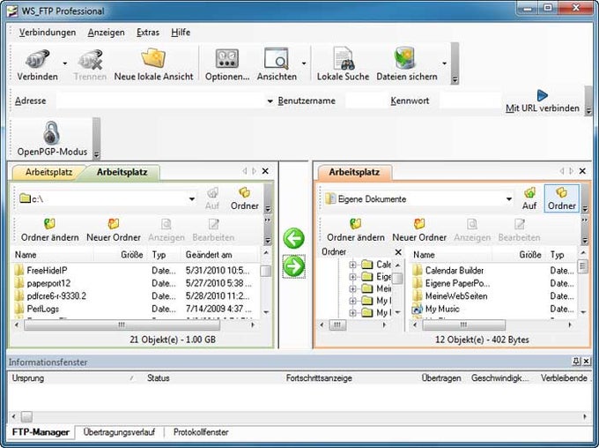The width and height of the screenshot is (599, 448).
Task: Open Adresse history dropdown
Action: [x=270, y=101]
